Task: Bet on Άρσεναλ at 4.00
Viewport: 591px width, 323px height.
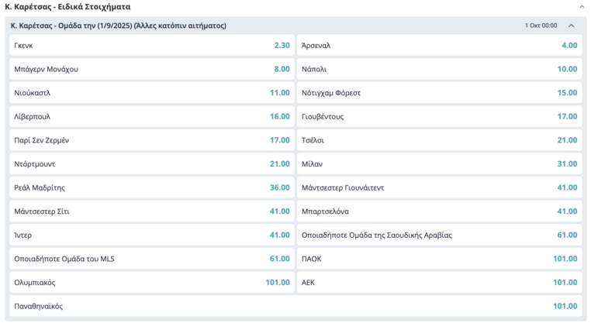Action: pyautogui.click(x=439, y=46)
